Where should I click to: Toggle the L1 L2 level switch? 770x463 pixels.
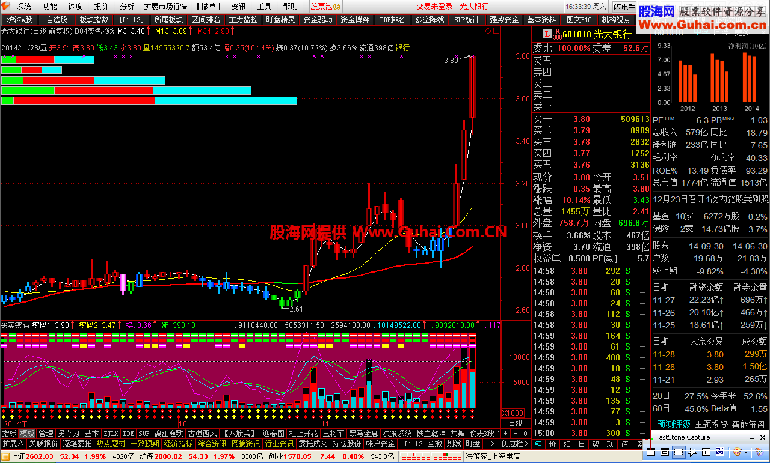pyautogui.click(x=414, y=444)
